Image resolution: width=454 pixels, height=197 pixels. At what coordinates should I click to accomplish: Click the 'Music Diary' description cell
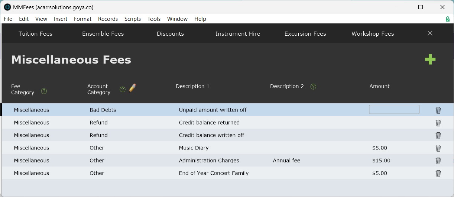click(194, 148)
